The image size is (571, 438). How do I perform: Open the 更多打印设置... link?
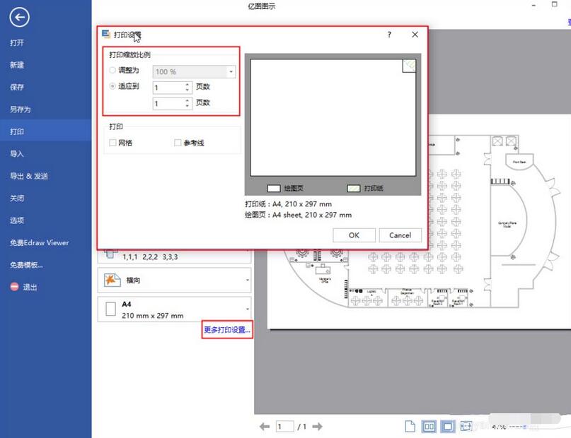click(x=227, y=330)
